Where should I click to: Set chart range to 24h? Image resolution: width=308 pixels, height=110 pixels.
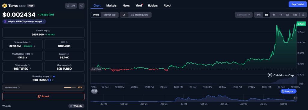tap(258, 15)
